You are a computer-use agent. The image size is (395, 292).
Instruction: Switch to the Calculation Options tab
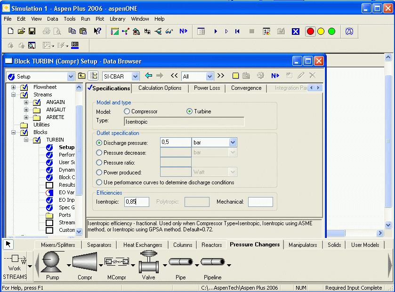160,88
